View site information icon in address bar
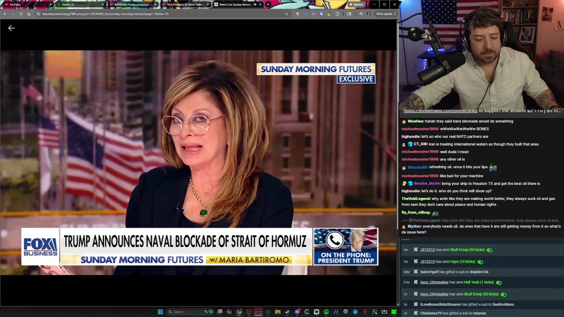Viewport: 564px width, 317px height. (38, 14)
